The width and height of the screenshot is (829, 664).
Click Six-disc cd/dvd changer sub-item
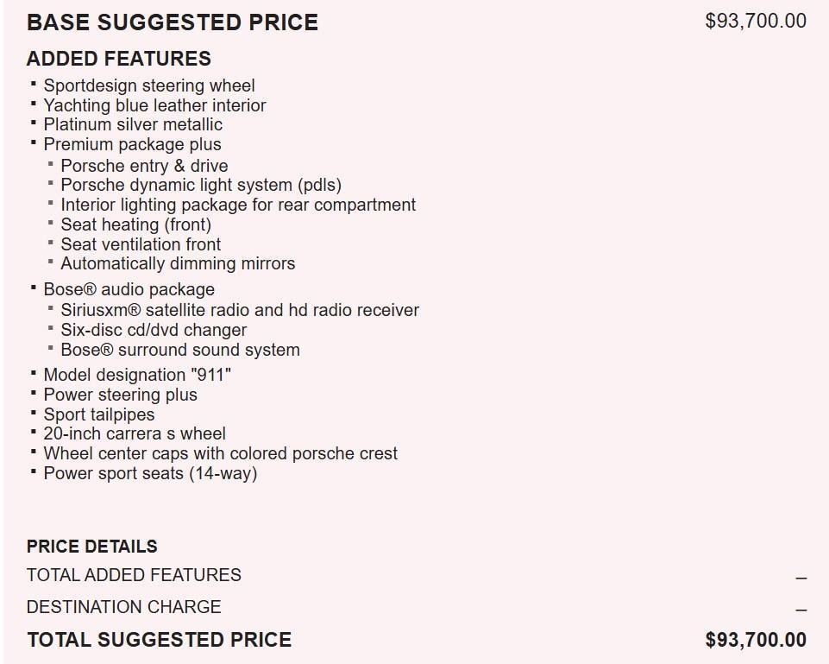point(154,330)
